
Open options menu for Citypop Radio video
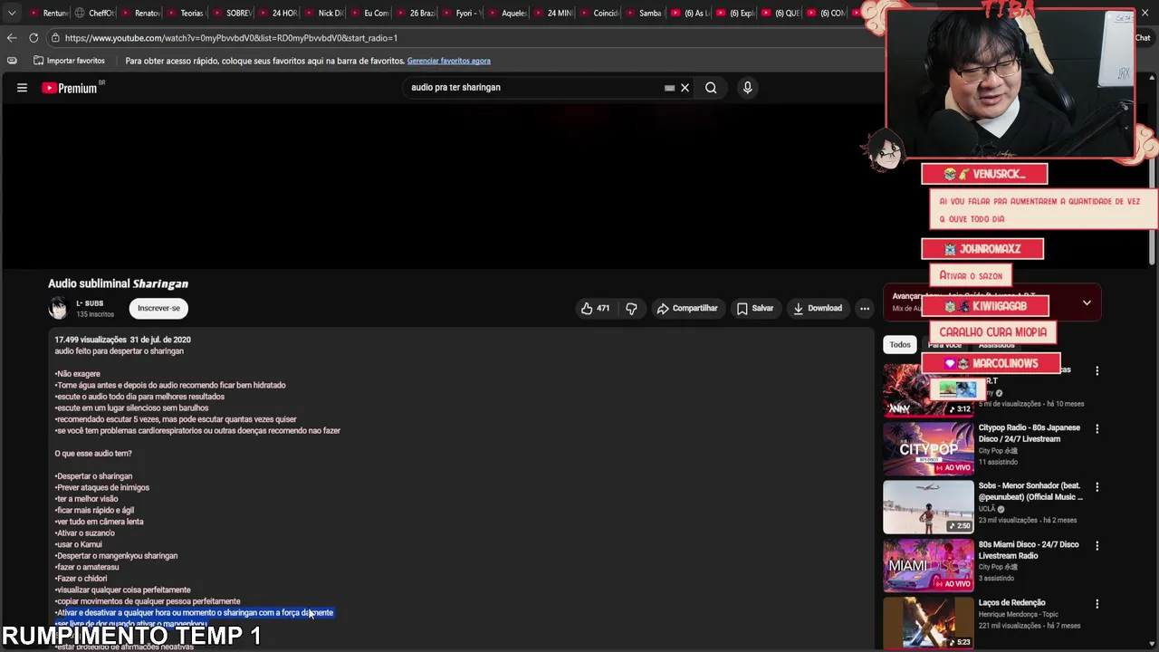(1097, 428)
